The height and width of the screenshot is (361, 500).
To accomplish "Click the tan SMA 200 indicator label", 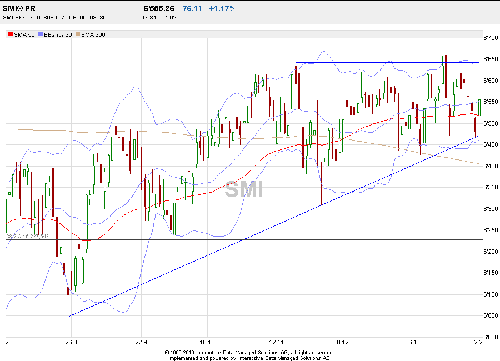I will point(94,34).
